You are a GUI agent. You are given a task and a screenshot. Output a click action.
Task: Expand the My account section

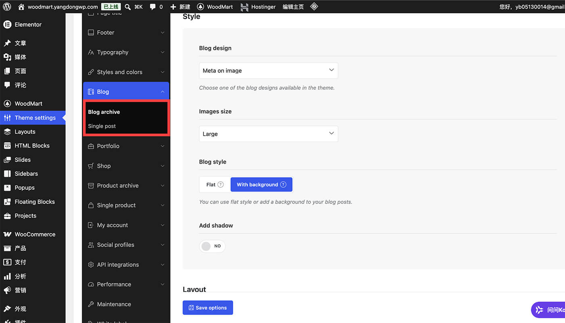[126, 225]
